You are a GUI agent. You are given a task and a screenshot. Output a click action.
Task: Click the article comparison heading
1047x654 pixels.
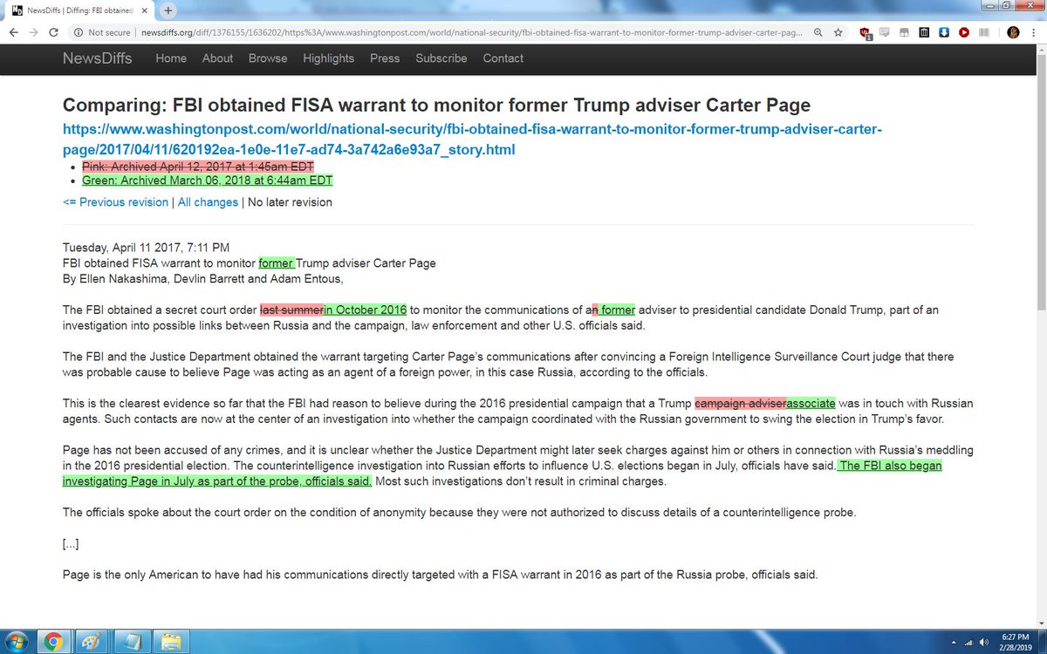436,106
